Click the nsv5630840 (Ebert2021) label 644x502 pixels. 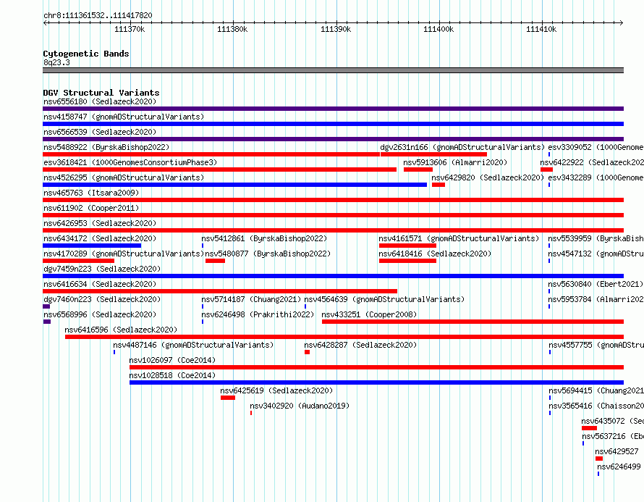596,284
